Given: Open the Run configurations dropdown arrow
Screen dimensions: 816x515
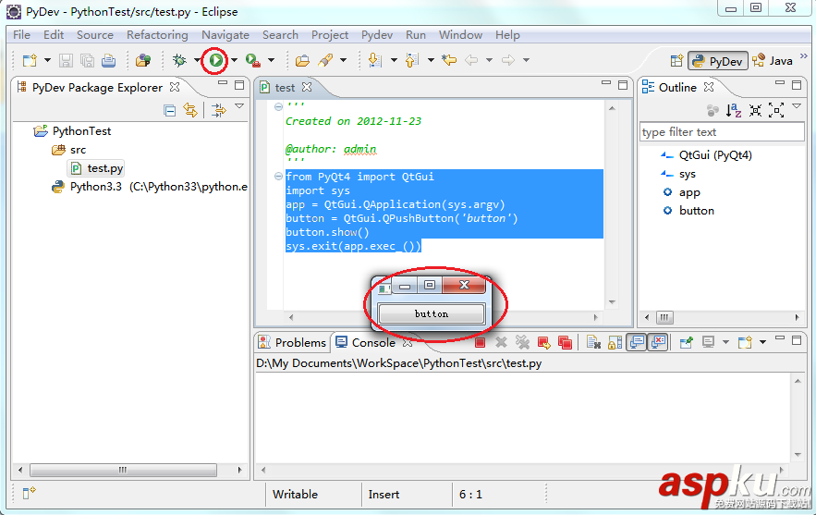Looking at the screenshot, I should 234,60.
